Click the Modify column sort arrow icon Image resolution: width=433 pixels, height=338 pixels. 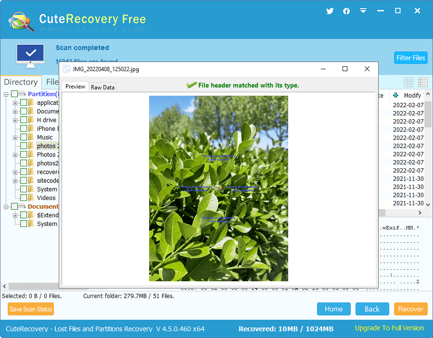(395, 95)
